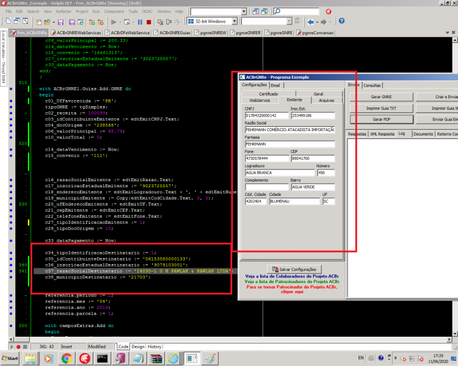Viewport: 458px width, 366px height.
Task: Open Google Chrome from the taskbar
Action: tap(67, 359)
